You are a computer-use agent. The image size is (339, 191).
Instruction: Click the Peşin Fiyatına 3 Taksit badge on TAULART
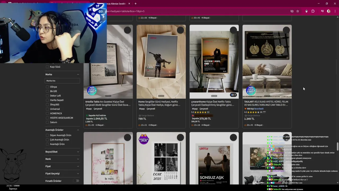[x=251, y=91]
